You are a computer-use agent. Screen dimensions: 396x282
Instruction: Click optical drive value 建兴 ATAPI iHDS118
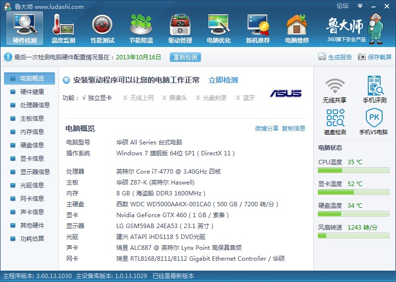(161, 237)
